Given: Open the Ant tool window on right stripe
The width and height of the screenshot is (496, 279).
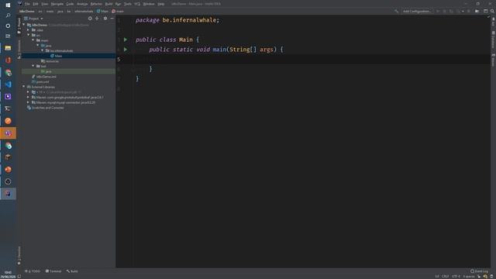Looking at the screenshot, I should pos(493,22).
